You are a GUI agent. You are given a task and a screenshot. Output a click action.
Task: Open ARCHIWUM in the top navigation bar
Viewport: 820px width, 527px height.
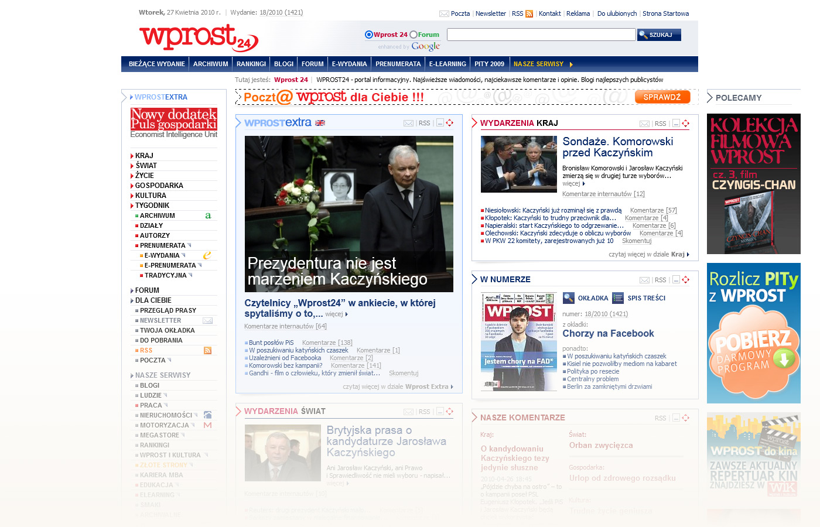point(211,64)
